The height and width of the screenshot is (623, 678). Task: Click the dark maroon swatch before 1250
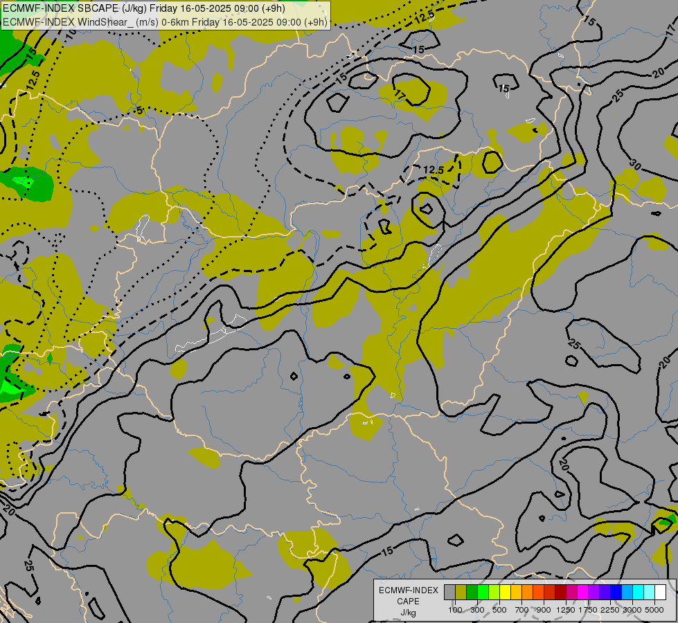click(x=561, y=593)
